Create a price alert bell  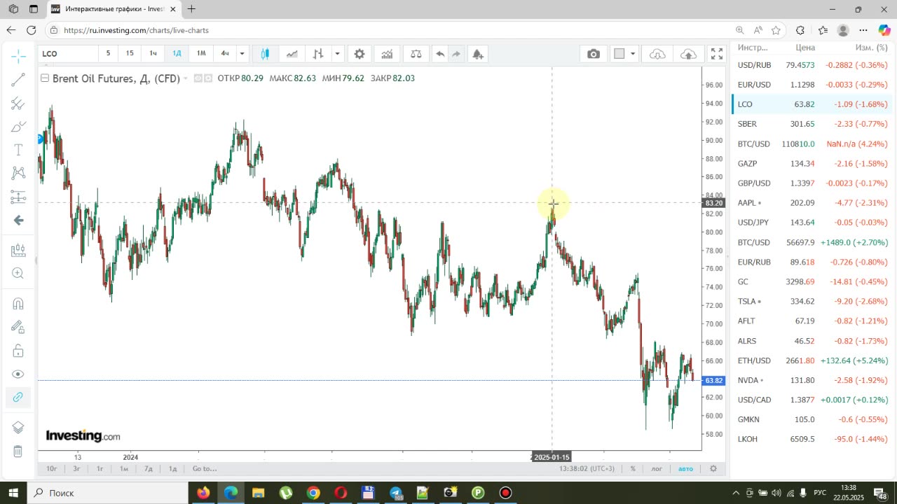(478, 54)
